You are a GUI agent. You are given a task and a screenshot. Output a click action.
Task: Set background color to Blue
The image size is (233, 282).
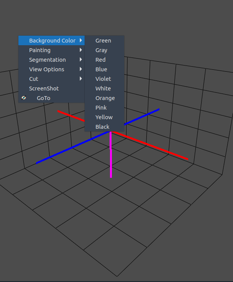click(104, 69)
